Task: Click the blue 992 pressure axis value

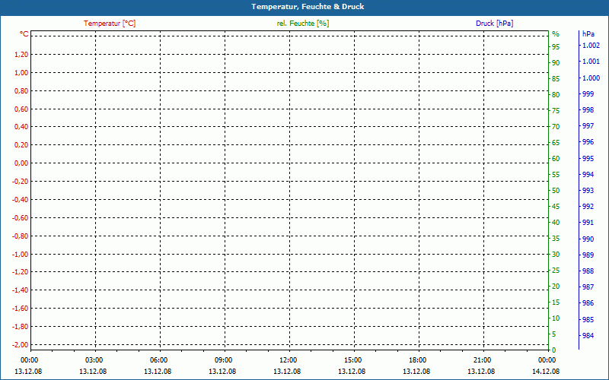Action: click(588, 207)
